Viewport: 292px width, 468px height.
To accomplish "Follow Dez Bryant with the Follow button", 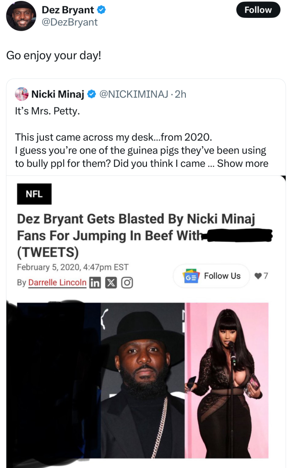I will [258, 10].
